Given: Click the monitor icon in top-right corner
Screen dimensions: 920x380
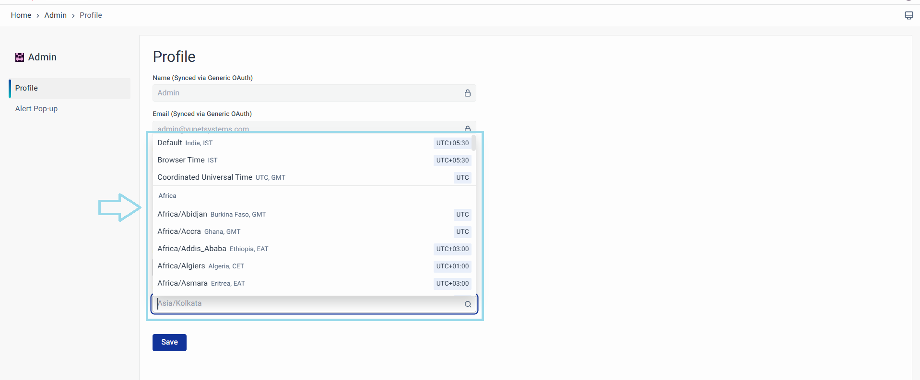Looking at the screenshot, I should click(908, 15).
